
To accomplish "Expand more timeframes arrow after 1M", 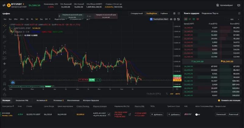I will click(50, 19).
